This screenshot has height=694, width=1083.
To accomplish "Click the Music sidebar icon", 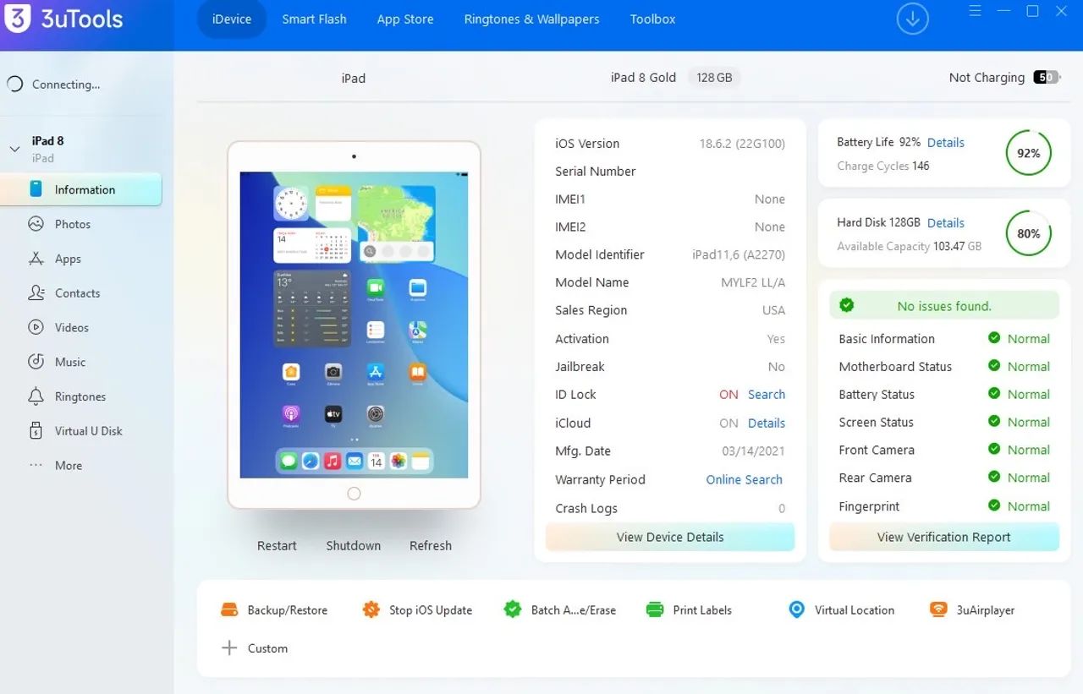I will [36, 362].
